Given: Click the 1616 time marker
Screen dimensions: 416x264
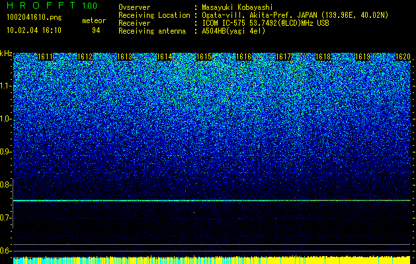Looking at the screenshot, I should 244,57.
